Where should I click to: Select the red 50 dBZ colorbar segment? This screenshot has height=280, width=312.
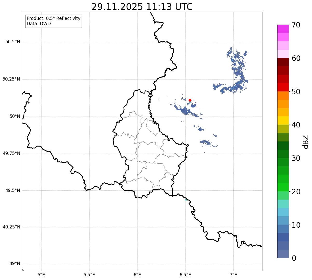click(281, 87)
